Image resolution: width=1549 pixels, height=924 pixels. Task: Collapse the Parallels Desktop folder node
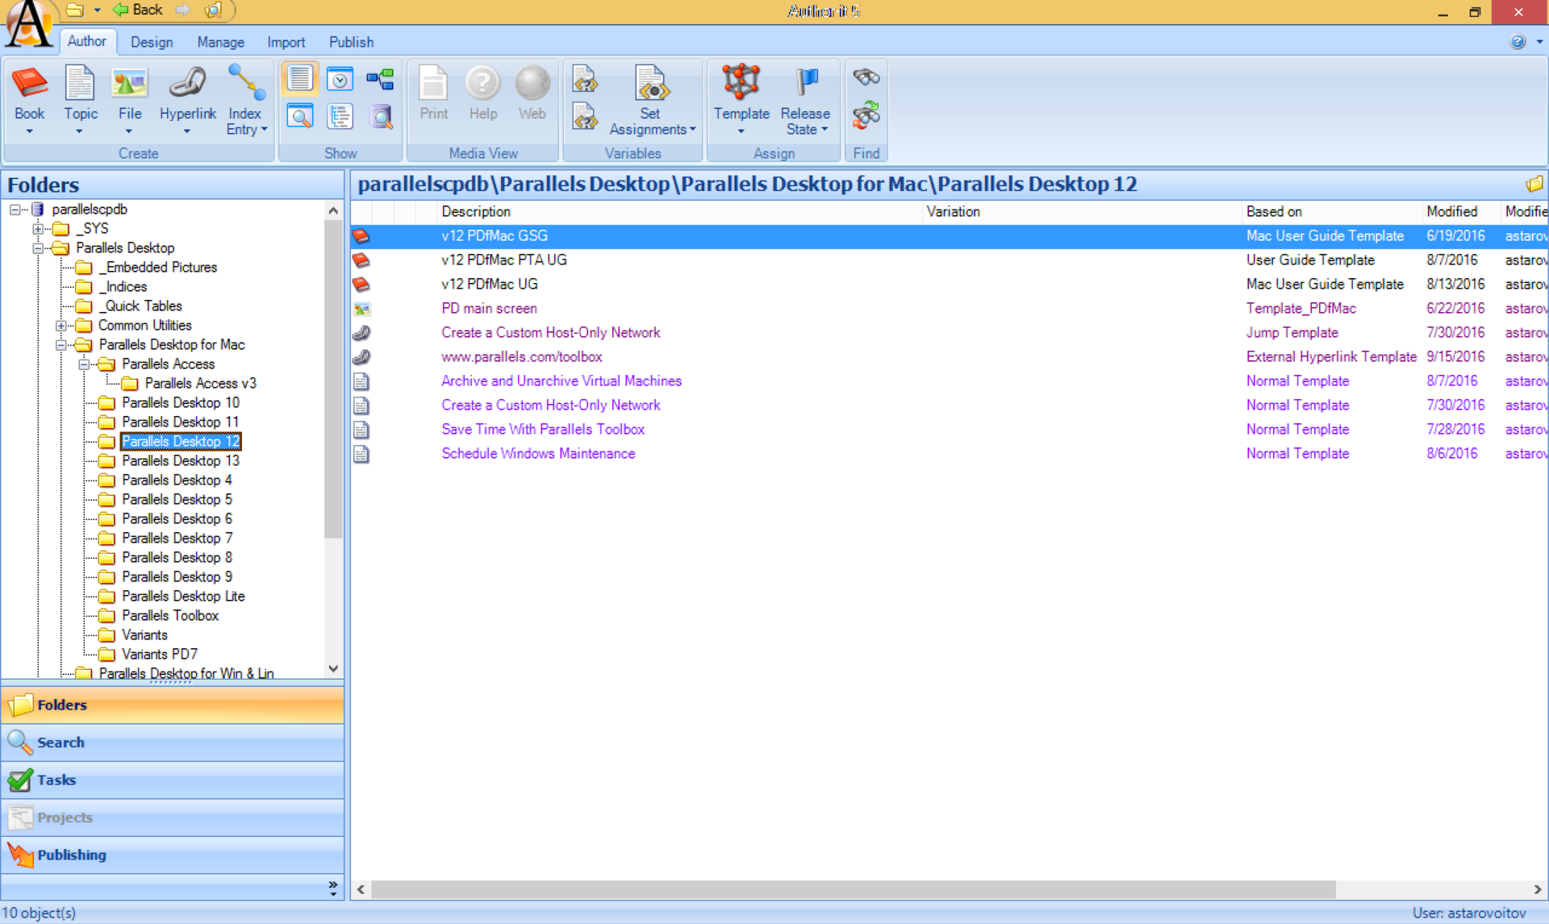[38, 248]
